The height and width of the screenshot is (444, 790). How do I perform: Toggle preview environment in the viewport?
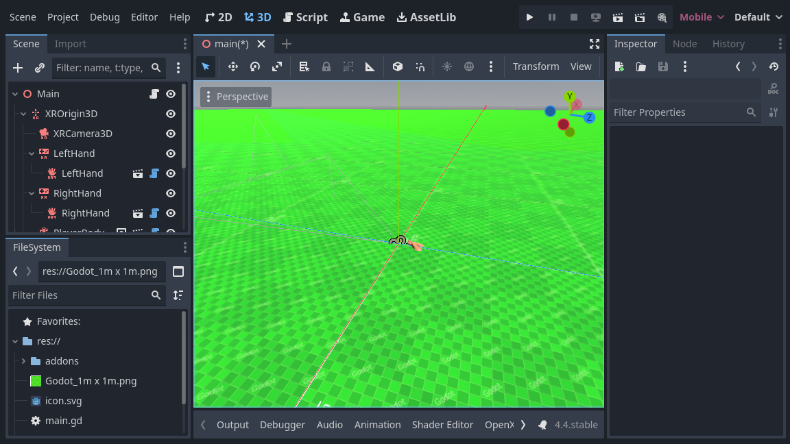470,66
